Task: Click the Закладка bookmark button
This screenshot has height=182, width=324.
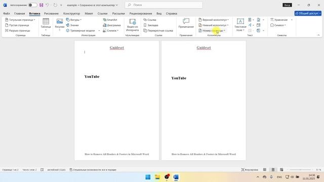Action: [x=151, y=25]
